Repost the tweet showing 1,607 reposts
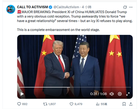The height and width of the screenshot is (109, 139). [x=49, y=104]
